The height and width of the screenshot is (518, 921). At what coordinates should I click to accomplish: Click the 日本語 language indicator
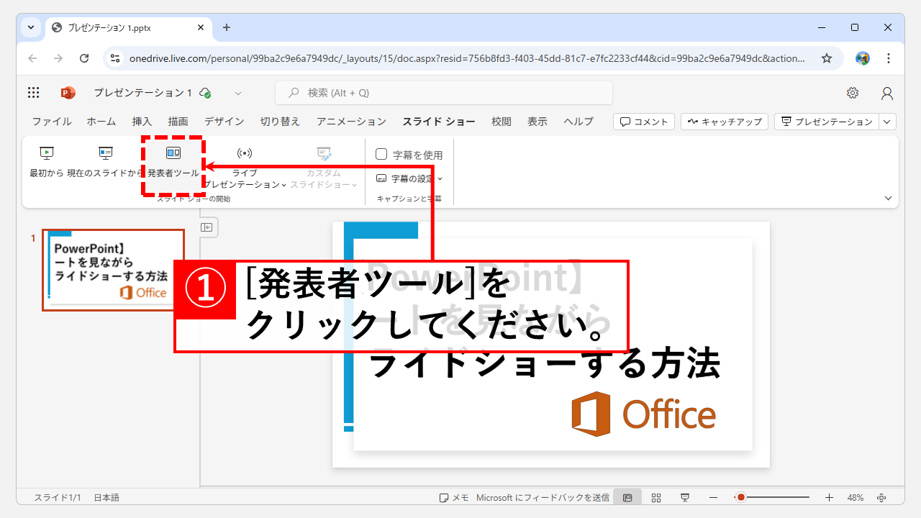tap(106, 498)
